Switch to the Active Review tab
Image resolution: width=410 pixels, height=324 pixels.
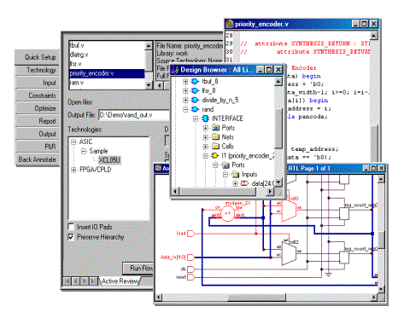[120, 281]
